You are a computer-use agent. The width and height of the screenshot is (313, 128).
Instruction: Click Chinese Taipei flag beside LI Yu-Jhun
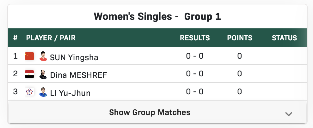click(x=29, y=92)
